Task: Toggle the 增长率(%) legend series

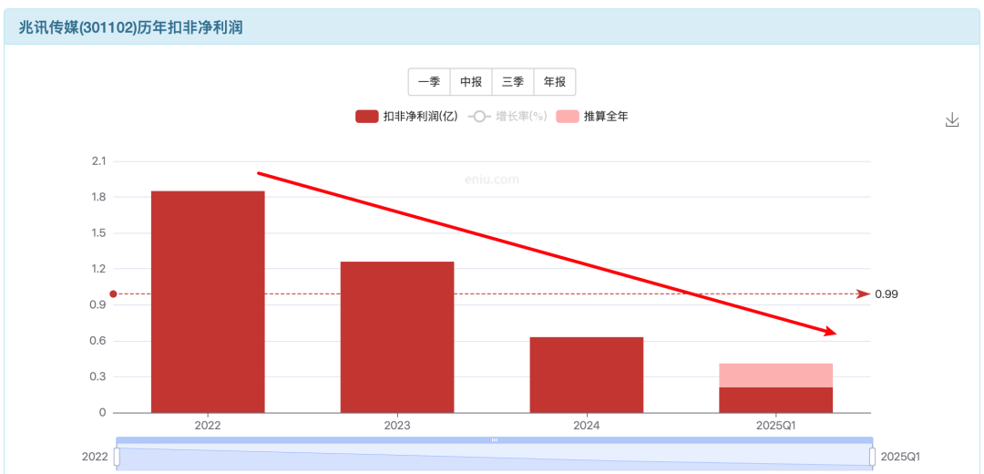Action: coord(508,116)
